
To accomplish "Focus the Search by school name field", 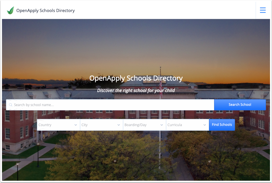I will point(110,105).
